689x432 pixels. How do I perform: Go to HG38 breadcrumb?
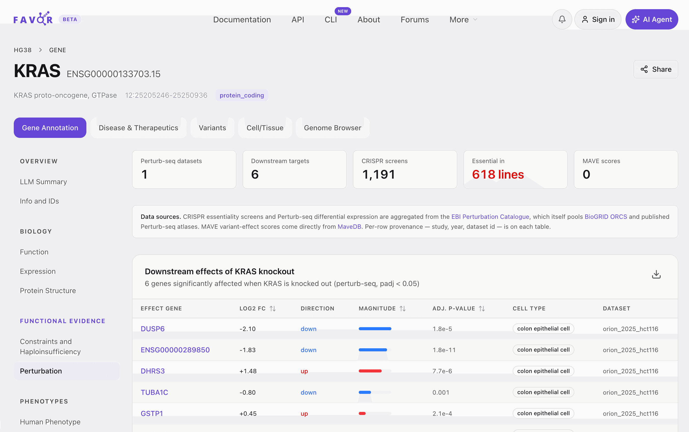[x=23, y=50]
